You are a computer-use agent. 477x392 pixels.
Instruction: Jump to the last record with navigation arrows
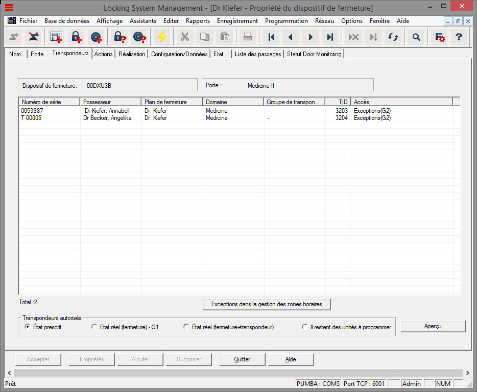(x=330, y=37)
